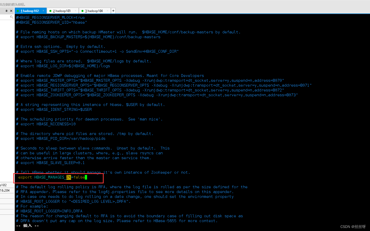This screenshot has height=231, width=370.
Task: Click the export HBASE_REGIONSERVER_OPTS line
Action: (164, 85)
